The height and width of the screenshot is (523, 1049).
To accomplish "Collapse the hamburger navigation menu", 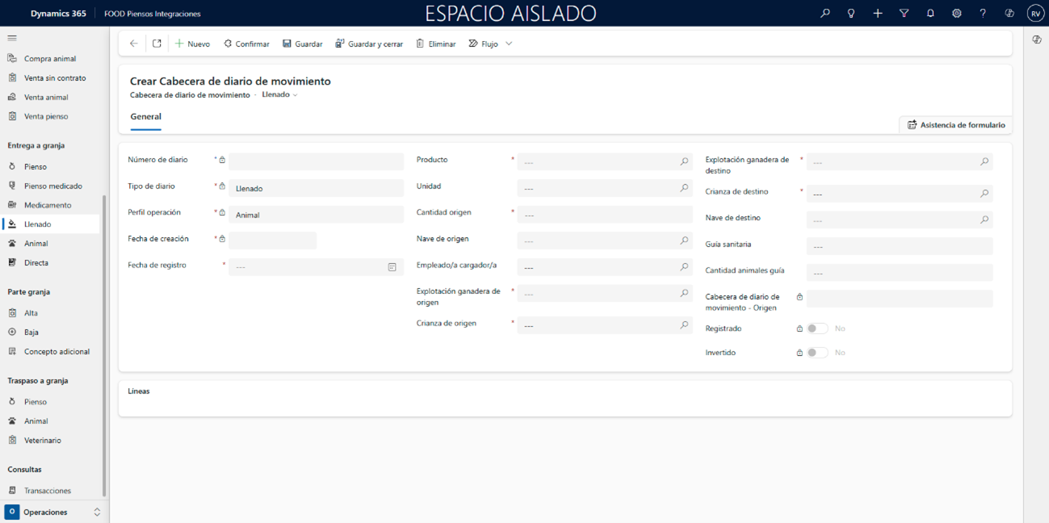I will (12, 38).
